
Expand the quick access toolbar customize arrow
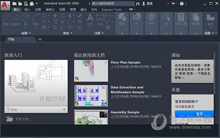37,3
